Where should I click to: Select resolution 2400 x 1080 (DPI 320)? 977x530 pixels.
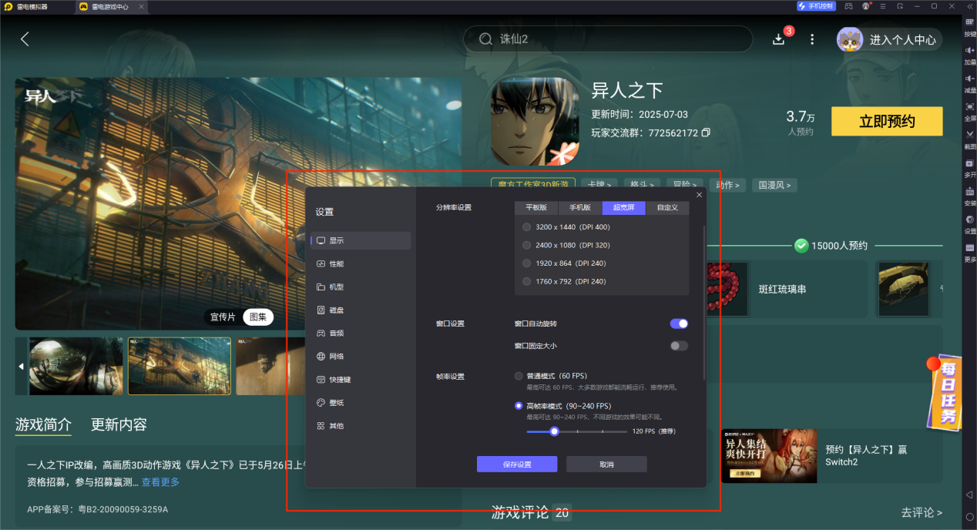pyautogui.click(x=566, y=245)
